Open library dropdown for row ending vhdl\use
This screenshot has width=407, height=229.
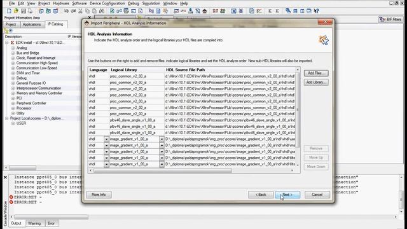[162, 139]
